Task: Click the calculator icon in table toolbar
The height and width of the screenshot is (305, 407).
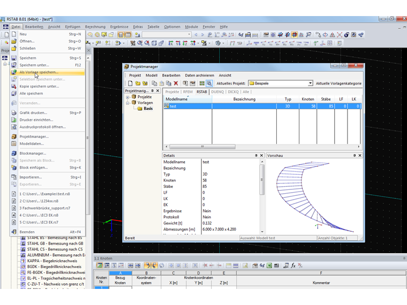Action: tap(276, 265)
